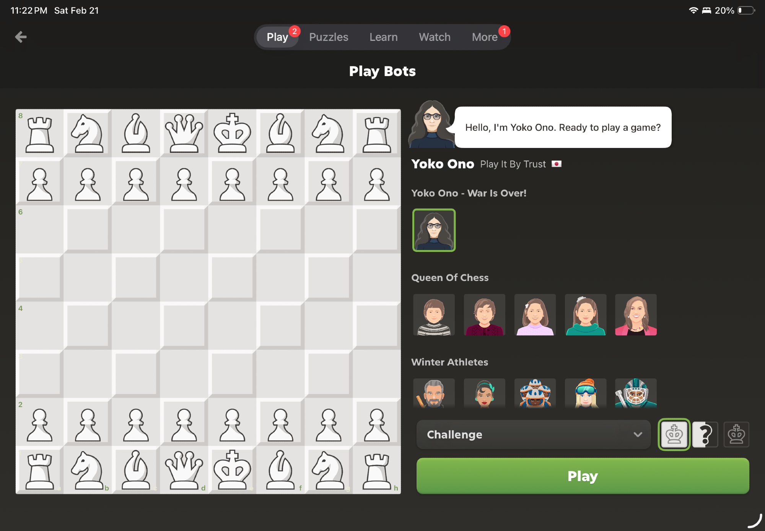Choose the random color question mark option
765x531 pixels.
(x=705, y=434)
